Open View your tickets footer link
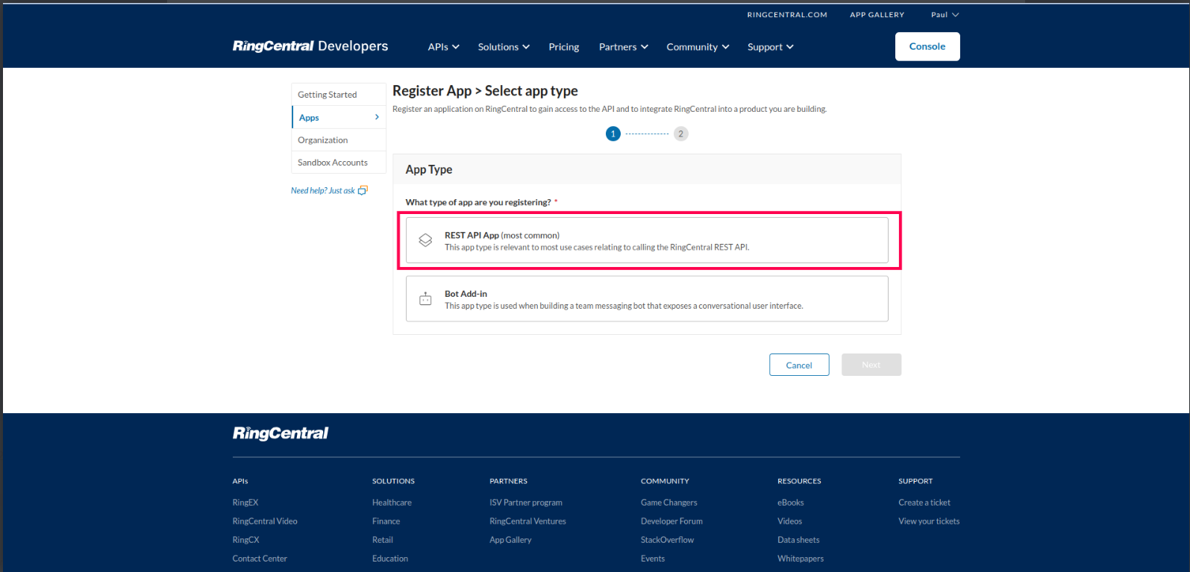 coord(929,521)
